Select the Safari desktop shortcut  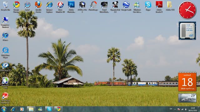(27, 6)
